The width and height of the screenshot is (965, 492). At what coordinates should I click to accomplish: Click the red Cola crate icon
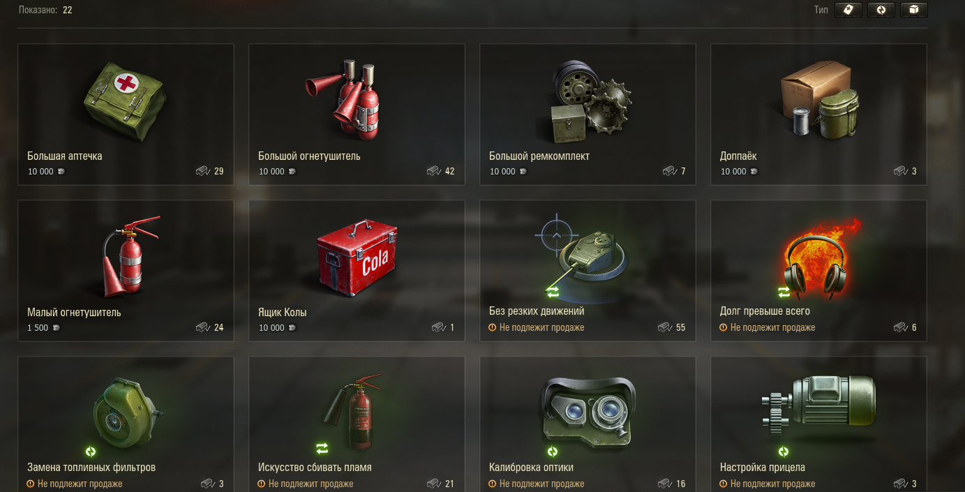(358, 258)
